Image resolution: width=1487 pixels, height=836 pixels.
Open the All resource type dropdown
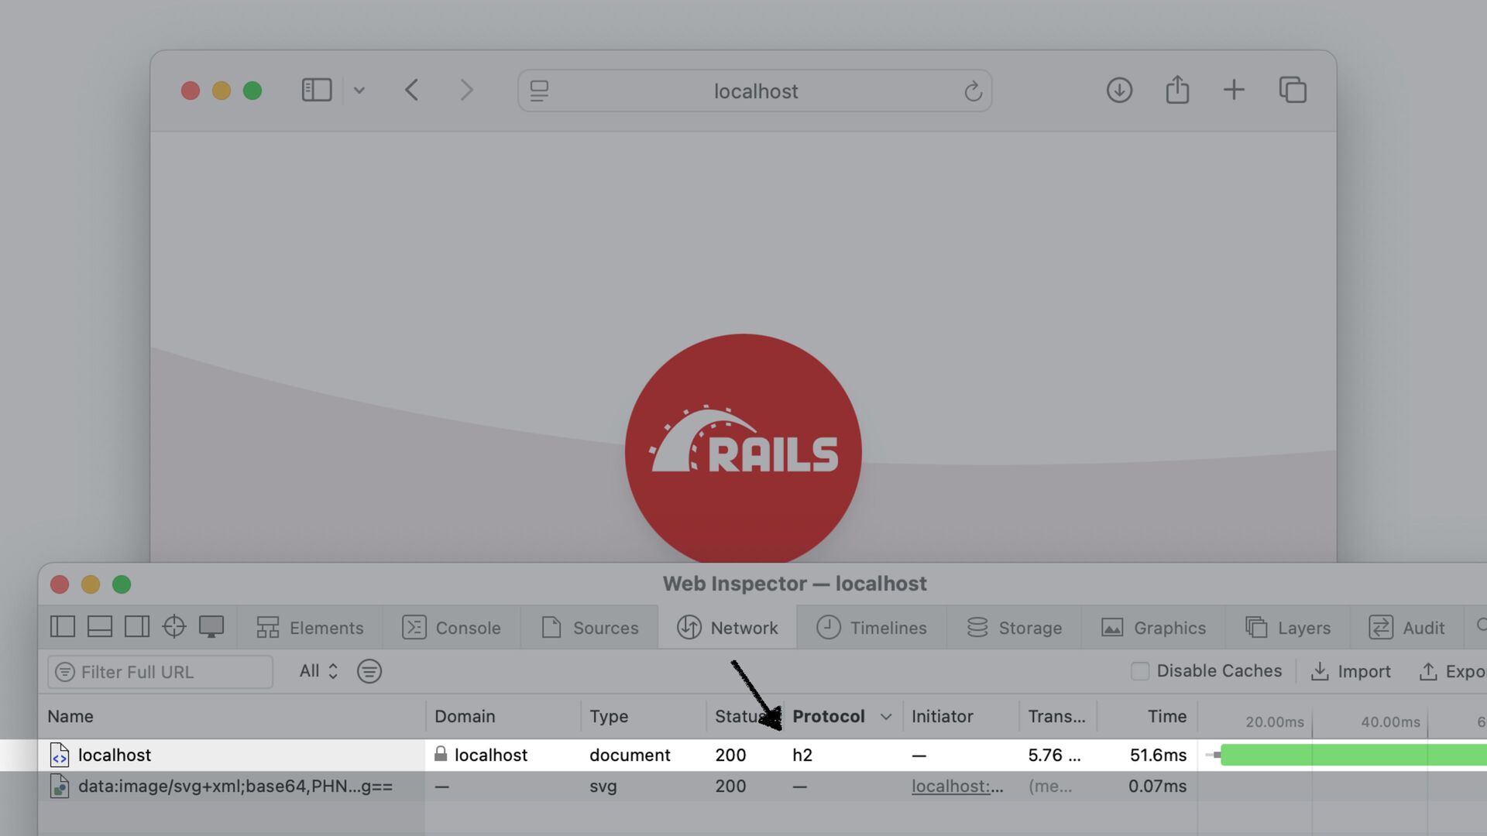(318, 671)
